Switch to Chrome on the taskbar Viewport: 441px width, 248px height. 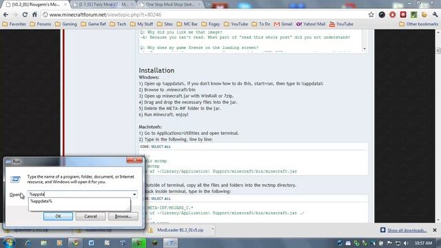pos(75,242)
